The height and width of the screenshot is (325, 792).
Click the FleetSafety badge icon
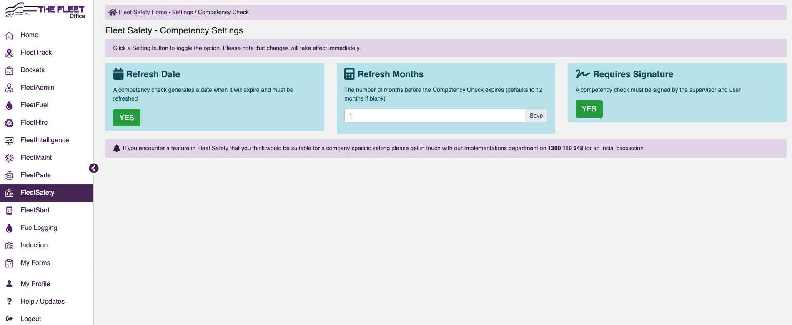pos(9,193)
